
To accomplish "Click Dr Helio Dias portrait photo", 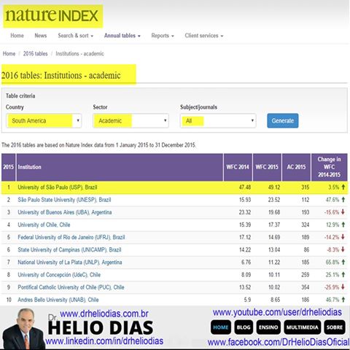I will coord(24,329).
